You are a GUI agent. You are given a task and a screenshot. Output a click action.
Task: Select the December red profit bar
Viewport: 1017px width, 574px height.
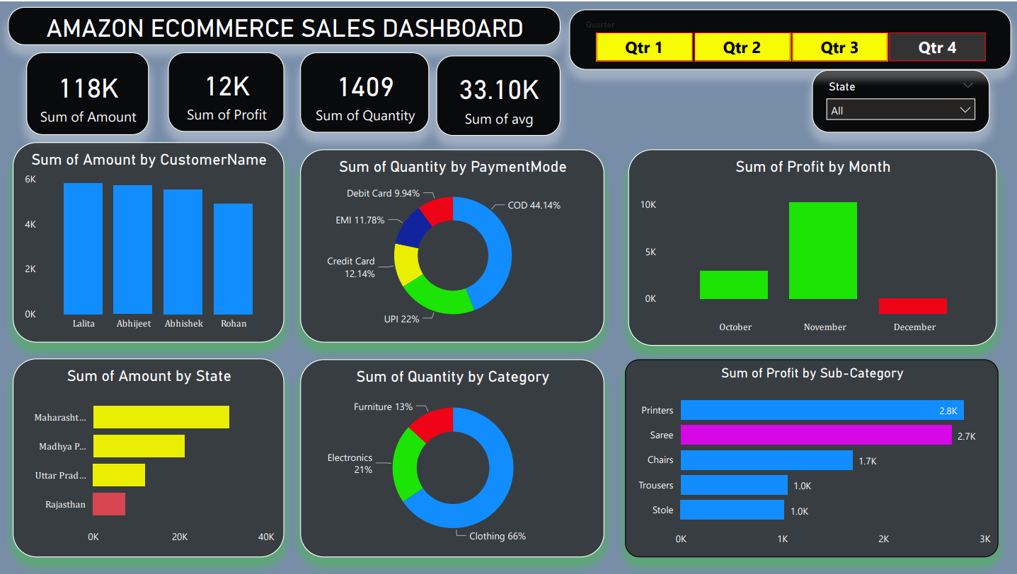[x=912, y=305]
